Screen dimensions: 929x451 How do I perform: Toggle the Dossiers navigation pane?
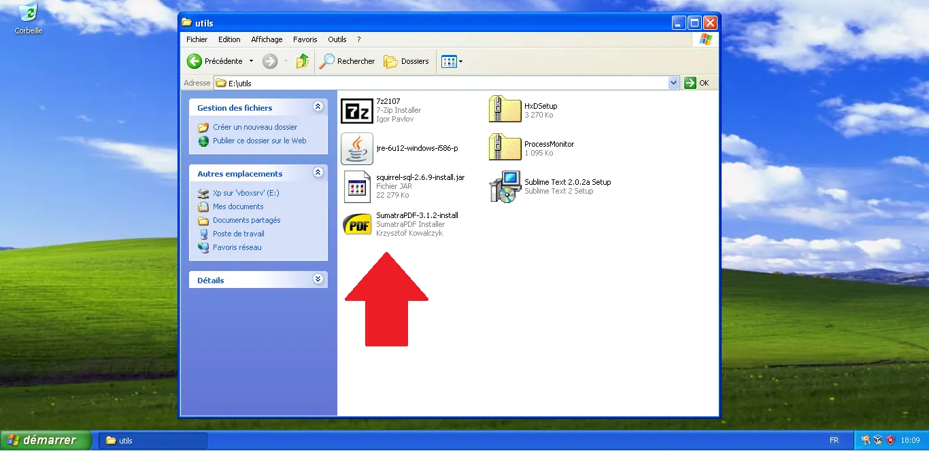406,61
